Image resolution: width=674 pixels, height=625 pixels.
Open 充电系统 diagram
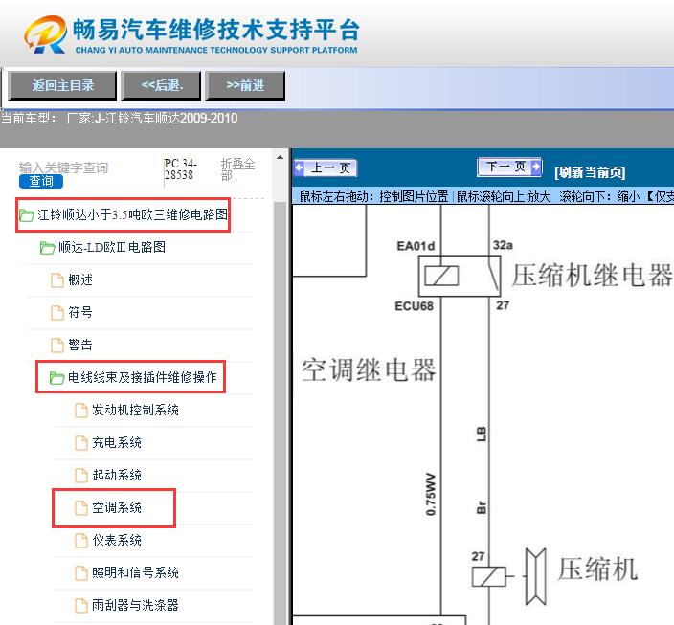[x=117, y=442]
